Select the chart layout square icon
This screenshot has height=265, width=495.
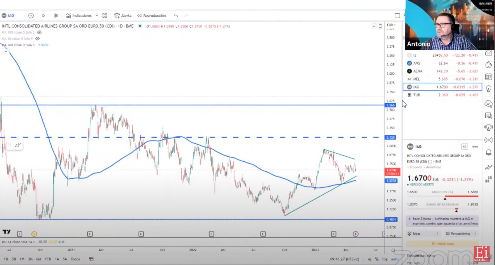[x=397, y=16]
